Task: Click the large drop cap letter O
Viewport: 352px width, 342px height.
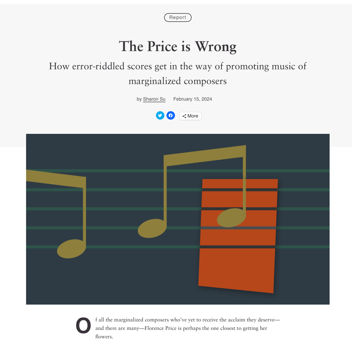Action: coord(83,325)
